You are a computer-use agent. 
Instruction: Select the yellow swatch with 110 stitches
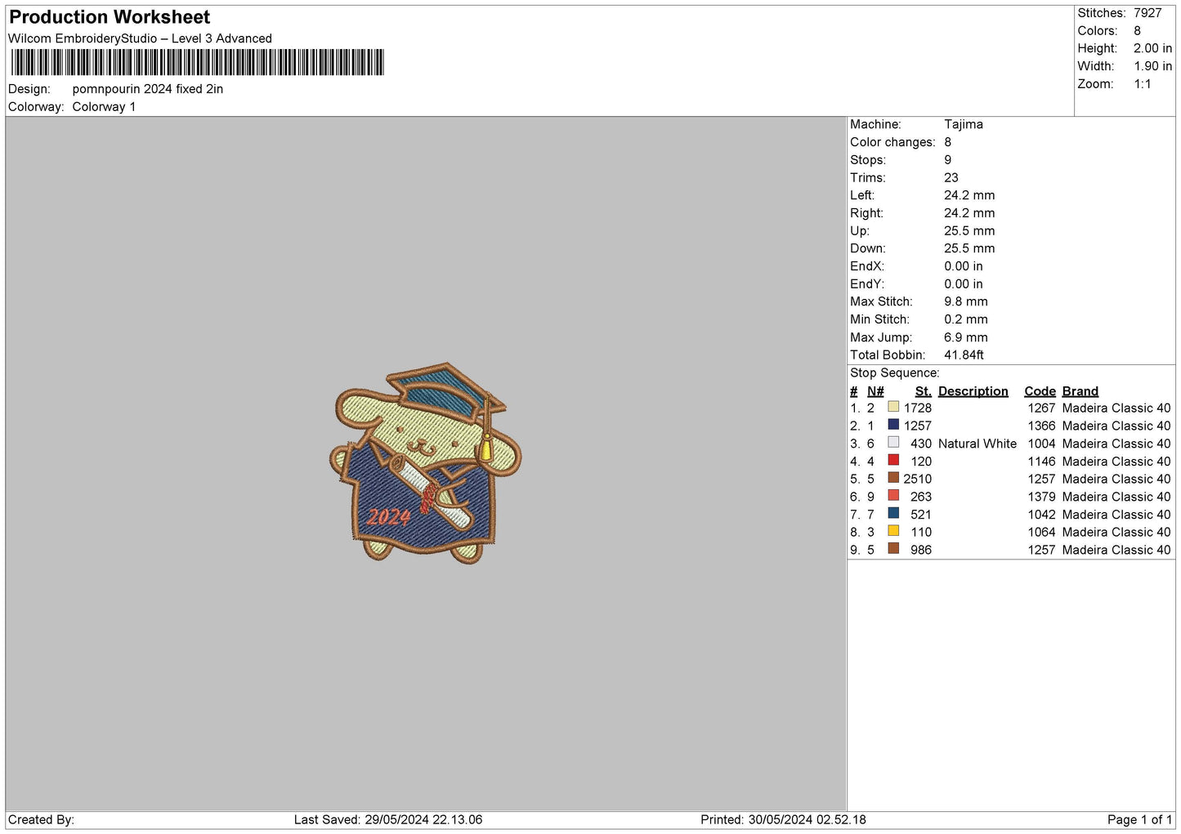893,532
